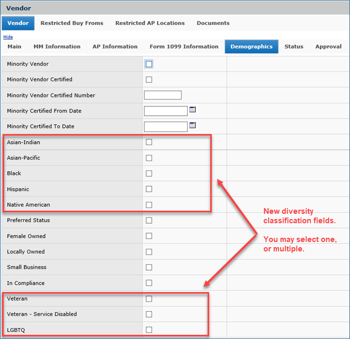Open the Form 1099 Information tab

tap(184, 46)
